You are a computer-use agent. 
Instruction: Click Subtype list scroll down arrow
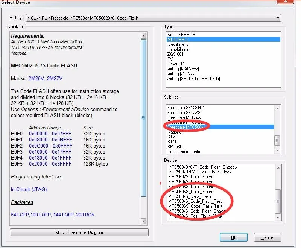(277, 151)
